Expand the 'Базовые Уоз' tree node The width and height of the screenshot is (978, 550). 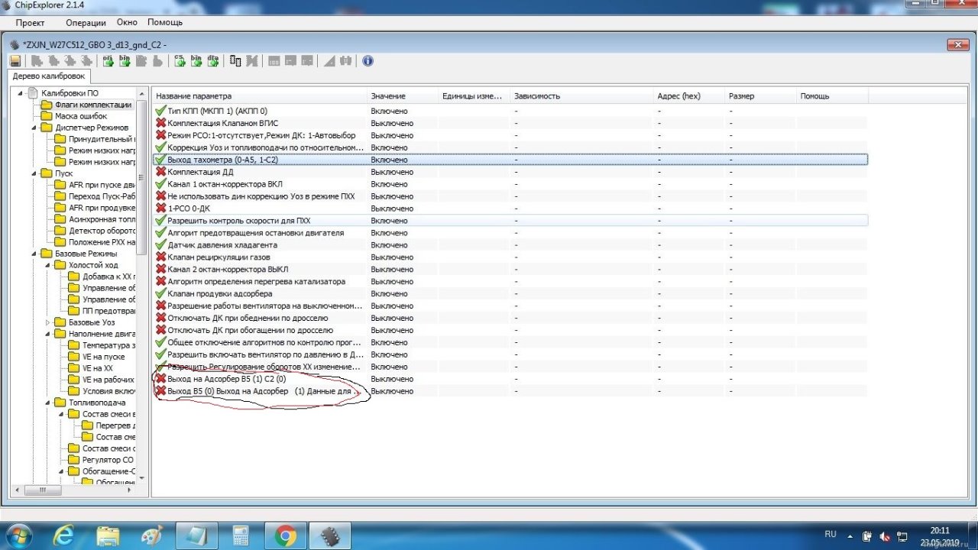(47, 322)
